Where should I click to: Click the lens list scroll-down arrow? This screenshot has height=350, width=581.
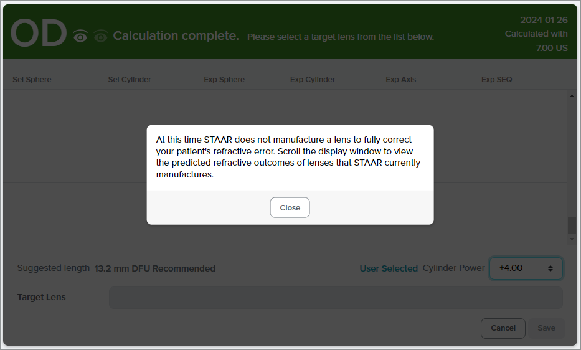(572, 239)
